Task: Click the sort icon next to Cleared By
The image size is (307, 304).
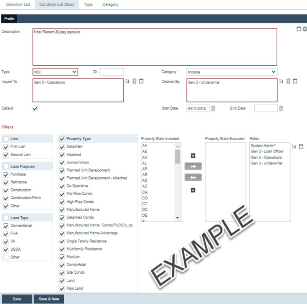Action: click(x=281, y=81)
